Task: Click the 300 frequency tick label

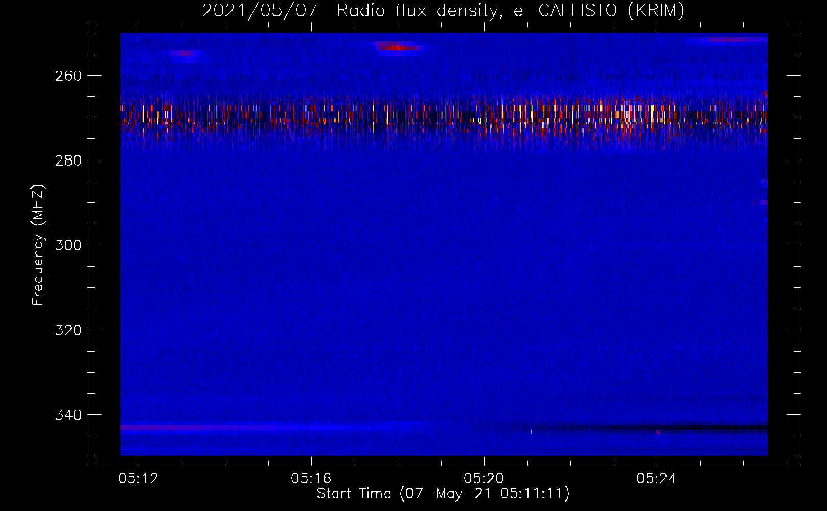Action: [x=68, y=245]
